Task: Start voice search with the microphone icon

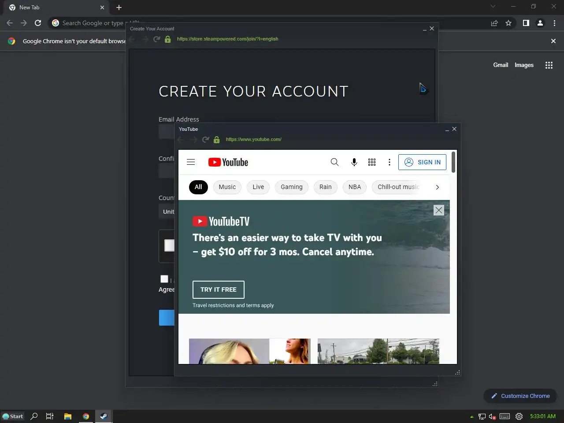Action: [354, 162]
